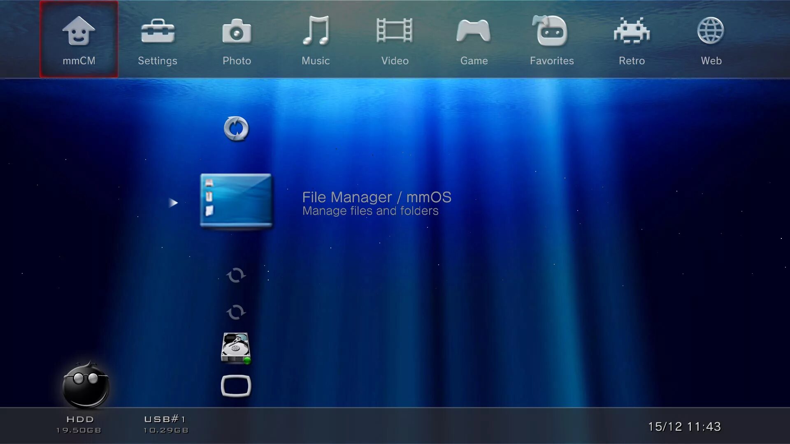Click the lower small refresh arrows icon

(x=236, y=312)
